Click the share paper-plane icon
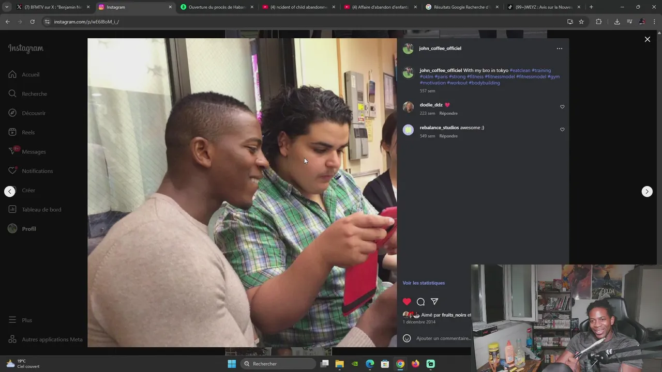The width and height of the screenshot is (662, 372). pos(434,302)
